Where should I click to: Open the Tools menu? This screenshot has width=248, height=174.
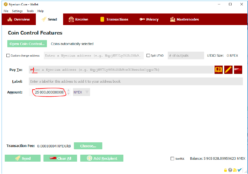(x=30, y=11)
